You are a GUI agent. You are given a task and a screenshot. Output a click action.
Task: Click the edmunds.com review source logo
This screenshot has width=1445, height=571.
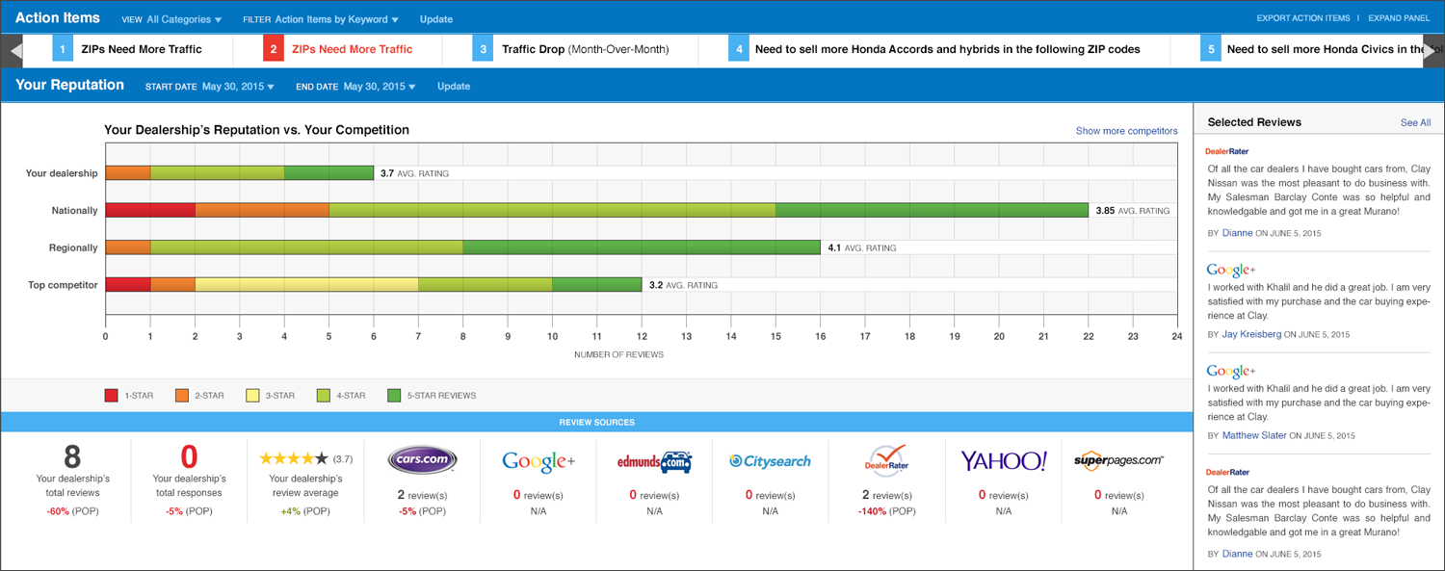pyautogui.click(x=654, y=461)
